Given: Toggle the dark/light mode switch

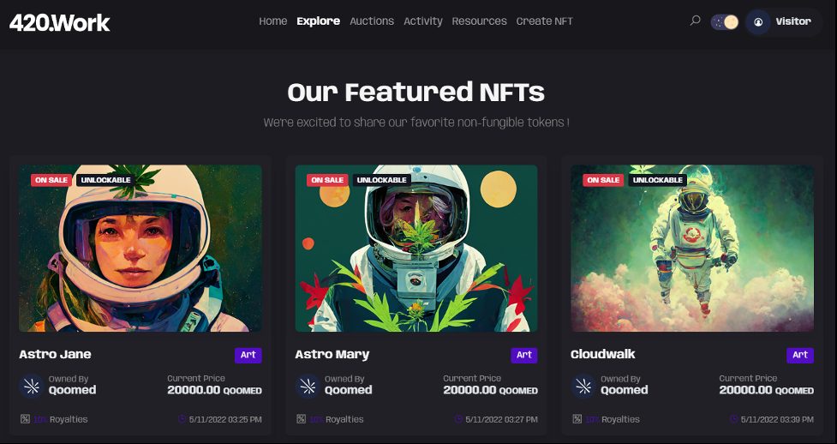Looking at the screenshot, I should click(x=725, y=22).
